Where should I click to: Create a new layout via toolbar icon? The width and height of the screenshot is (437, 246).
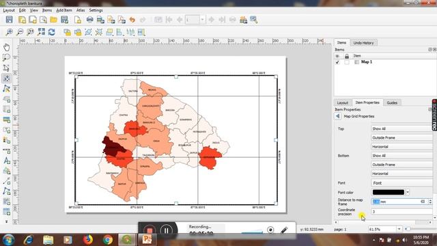click(x=22, y=20)
